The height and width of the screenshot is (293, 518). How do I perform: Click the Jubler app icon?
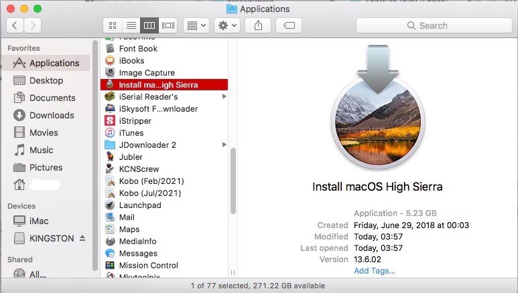pyautogui.click(x=110, y=157)
